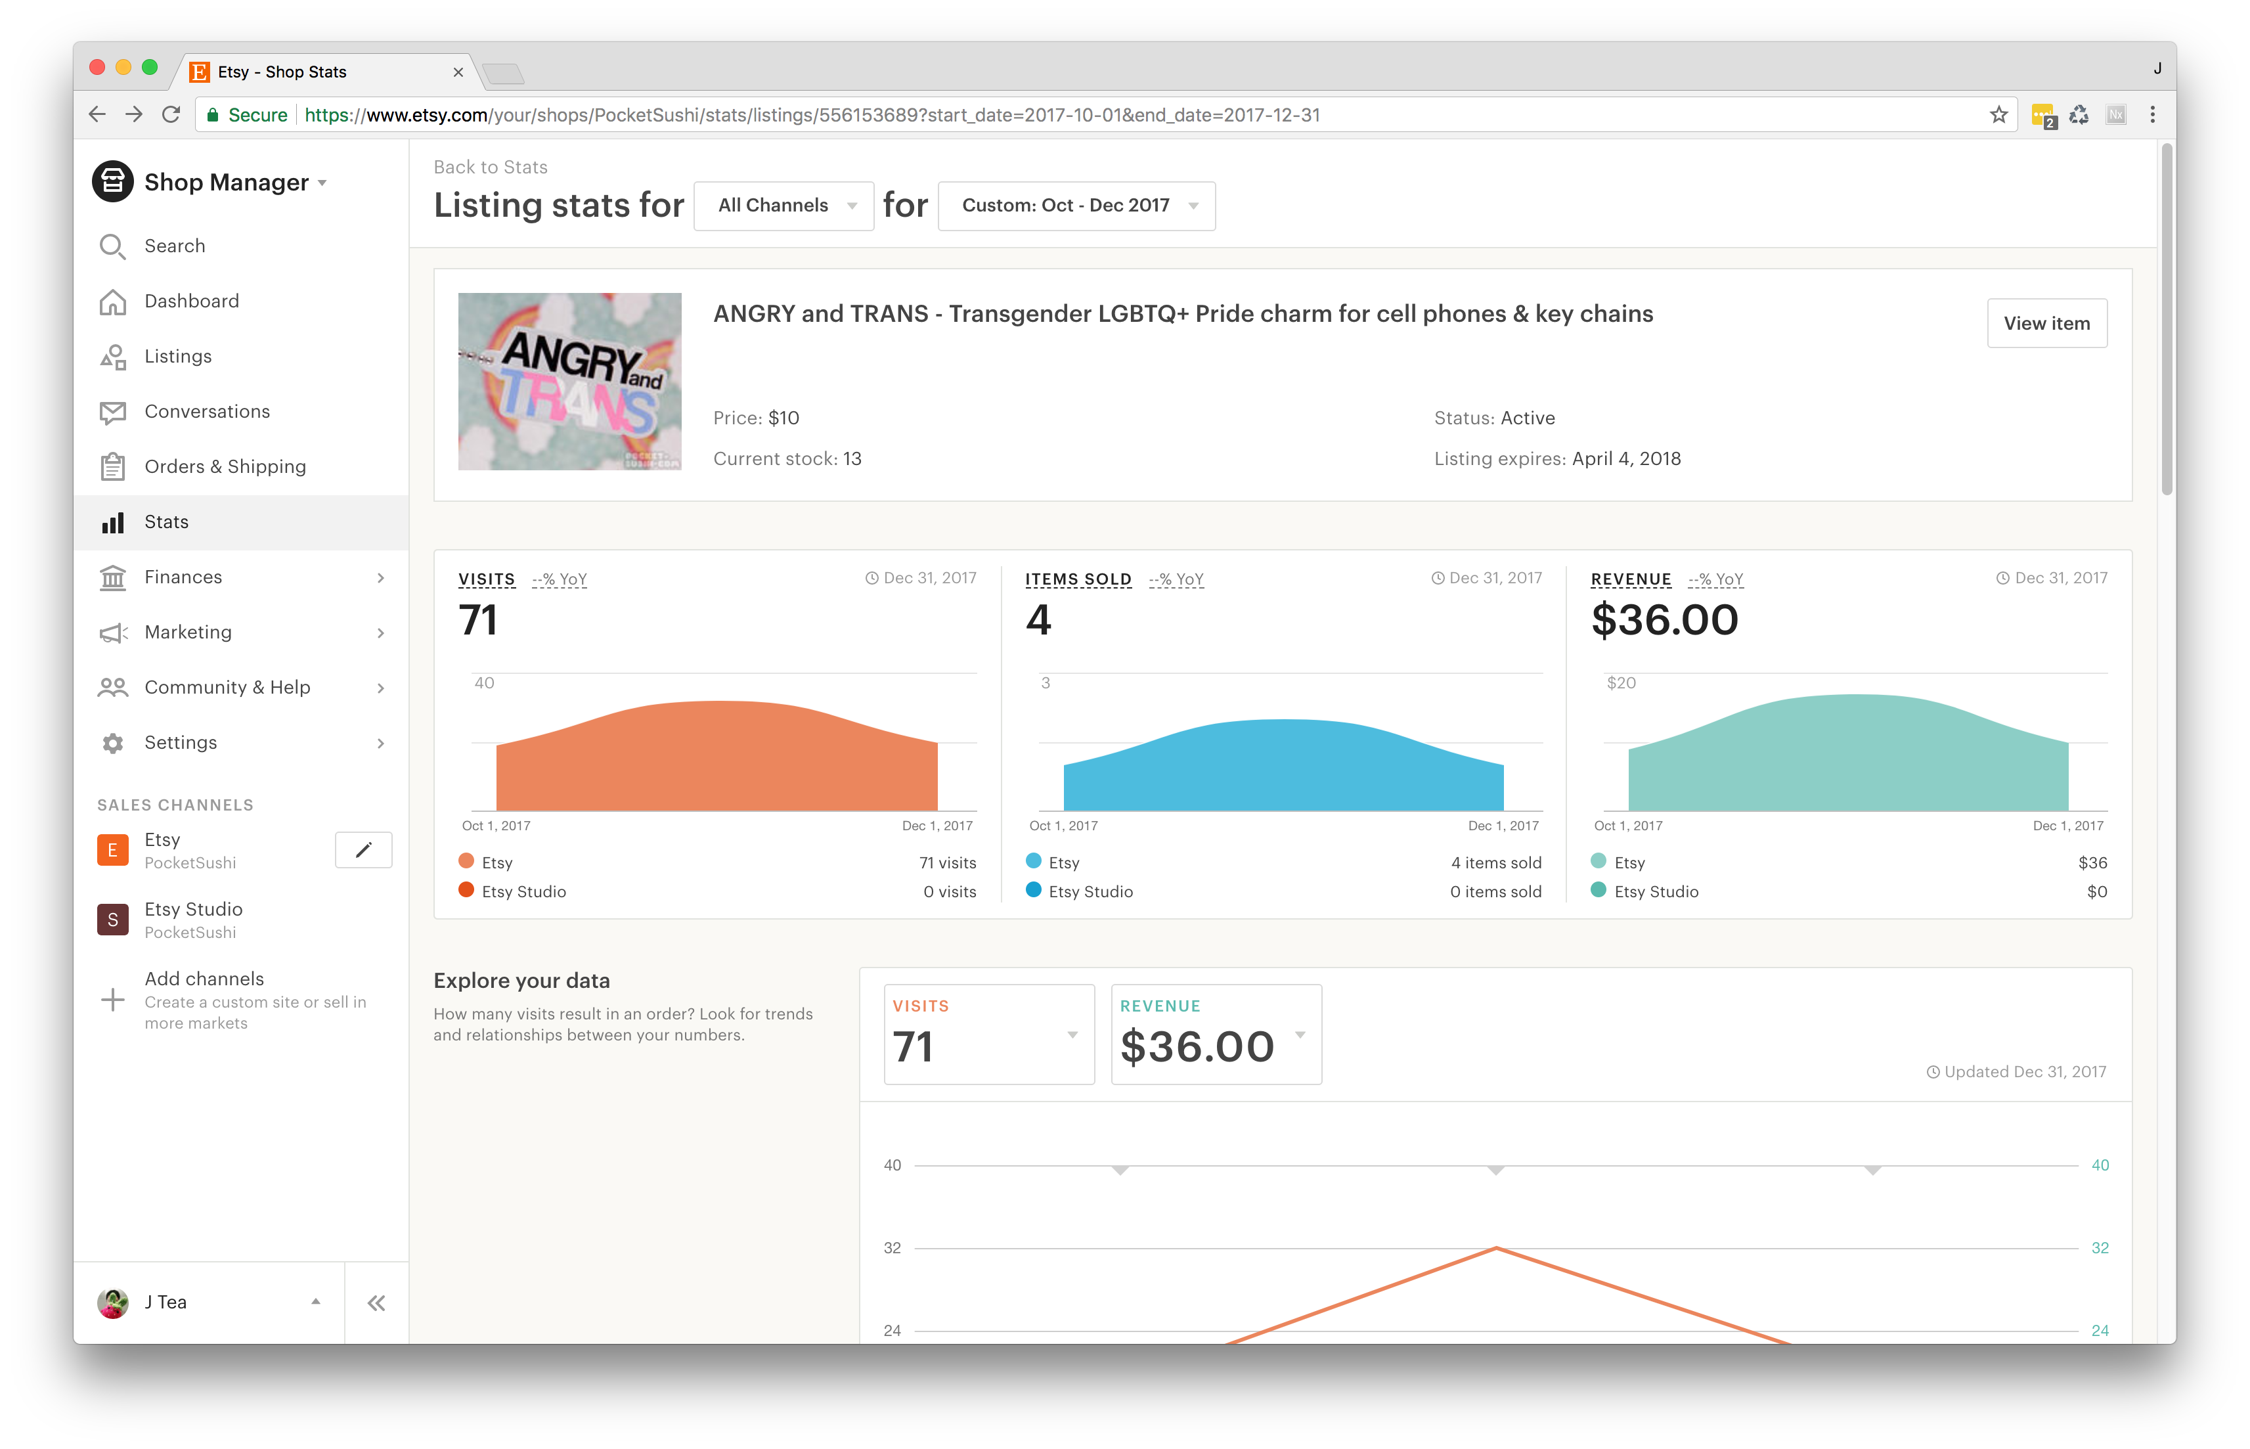Click the Search magnifier icon in sidebar

[112, 246]
